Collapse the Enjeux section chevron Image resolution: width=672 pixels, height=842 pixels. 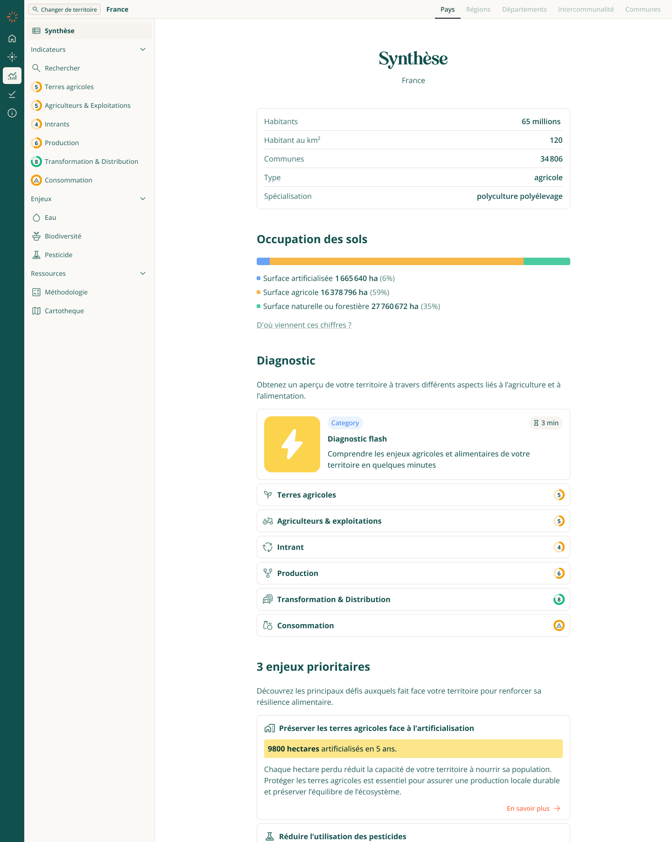143,199
